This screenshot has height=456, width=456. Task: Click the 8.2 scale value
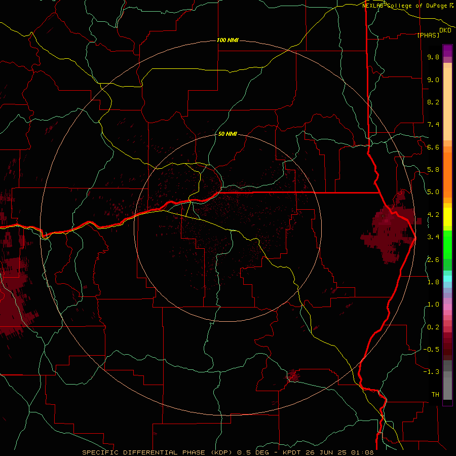(433, 102)
